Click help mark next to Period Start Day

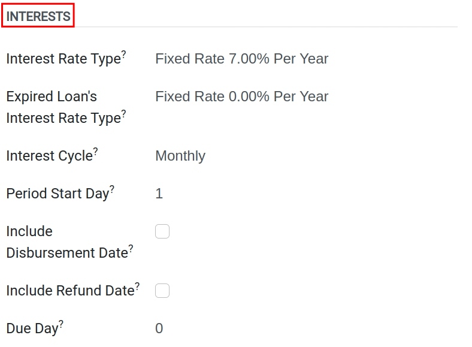(112, 189)
